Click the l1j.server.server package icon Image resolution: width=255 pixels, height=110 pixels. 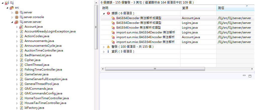[16, 22]
